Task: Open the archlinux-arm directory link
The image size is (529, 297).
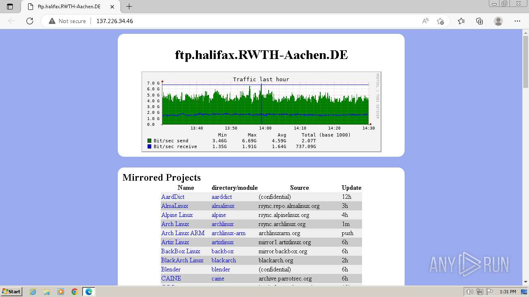Action: click(x=229, y=233)
